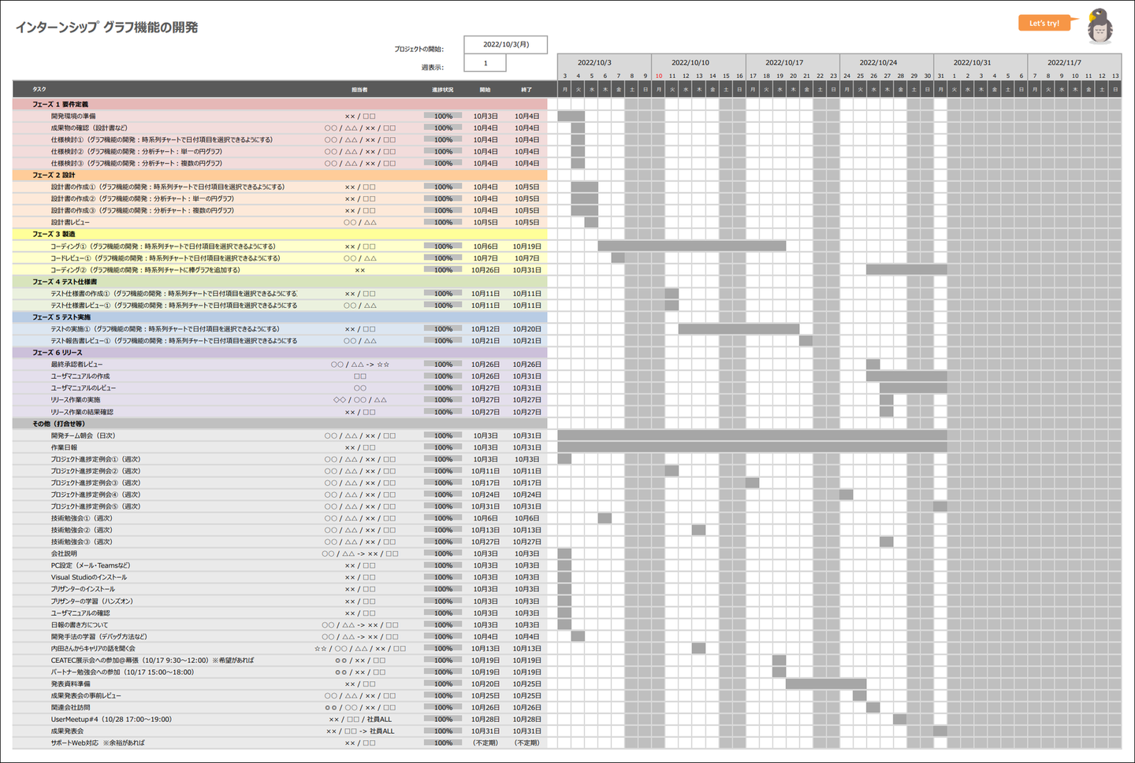Click the タスク column header
The image size is (1135, 763).
(x=39, y=89)
